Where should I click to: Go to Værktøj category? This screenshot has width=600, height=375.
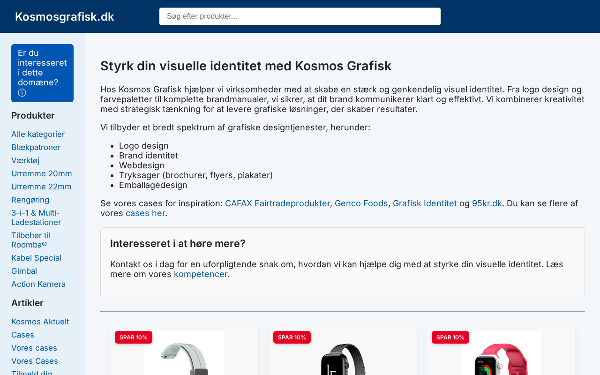pos(25,160)
